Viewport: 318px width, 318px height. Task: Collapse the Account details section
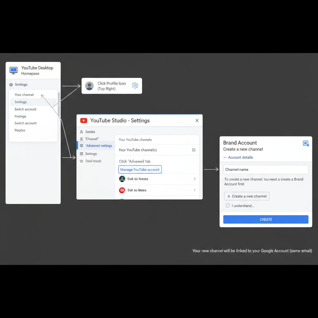click(238, 157)
